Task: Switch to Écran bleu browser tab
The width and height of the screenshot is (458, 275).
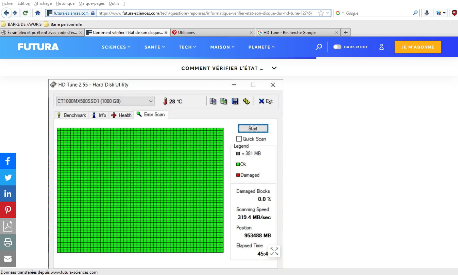Action: point(42,33)
